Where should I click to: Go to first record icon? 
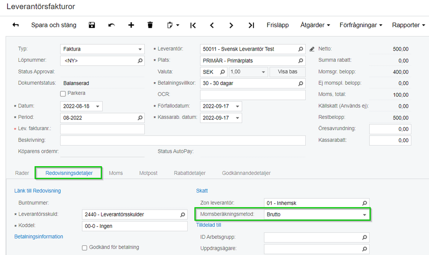pos(193,25)
